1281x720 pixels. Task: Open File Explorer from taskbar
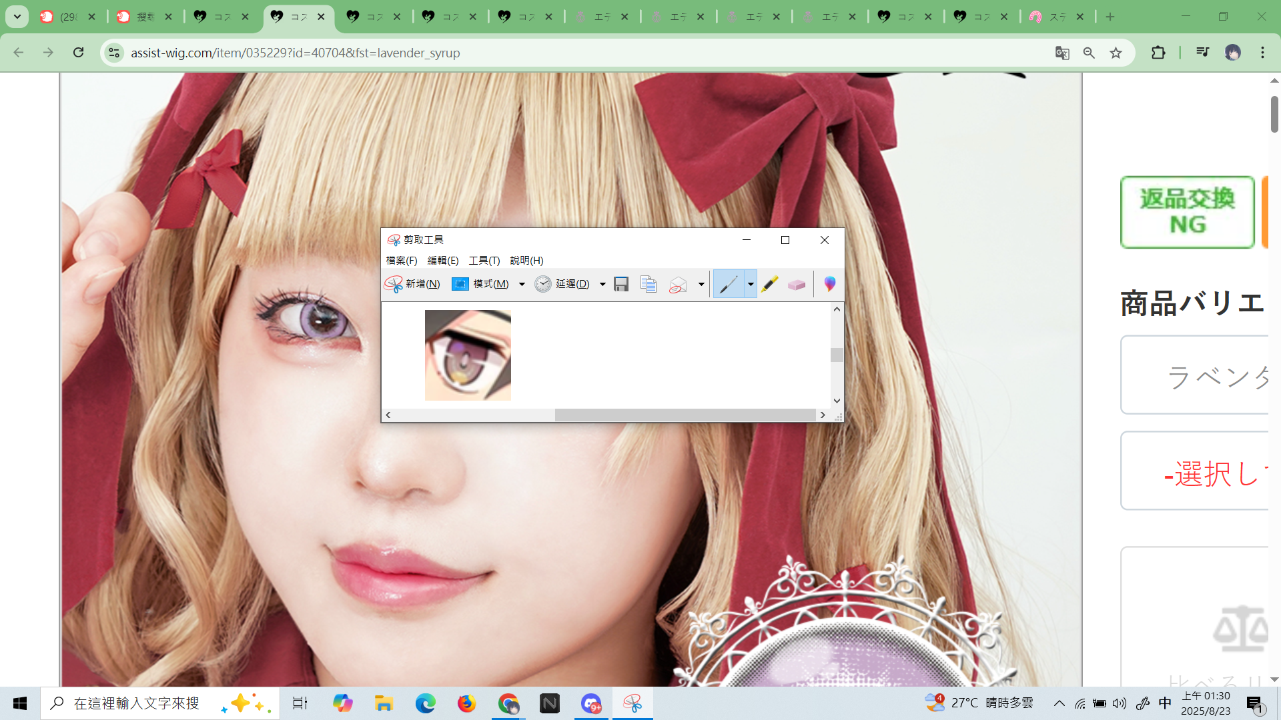pyautogui.click(x=384, y=703)
